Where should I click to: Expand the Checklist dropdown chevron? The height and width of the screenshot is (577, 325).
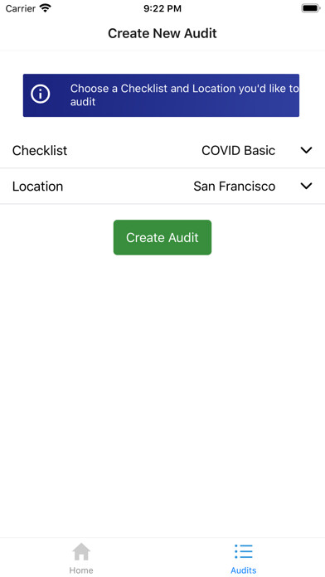[x=306, y=150]
